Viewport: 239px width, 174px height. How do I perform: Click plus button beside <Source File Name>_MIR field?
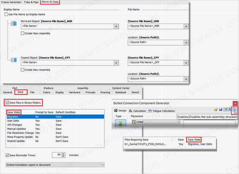(186, 27)
